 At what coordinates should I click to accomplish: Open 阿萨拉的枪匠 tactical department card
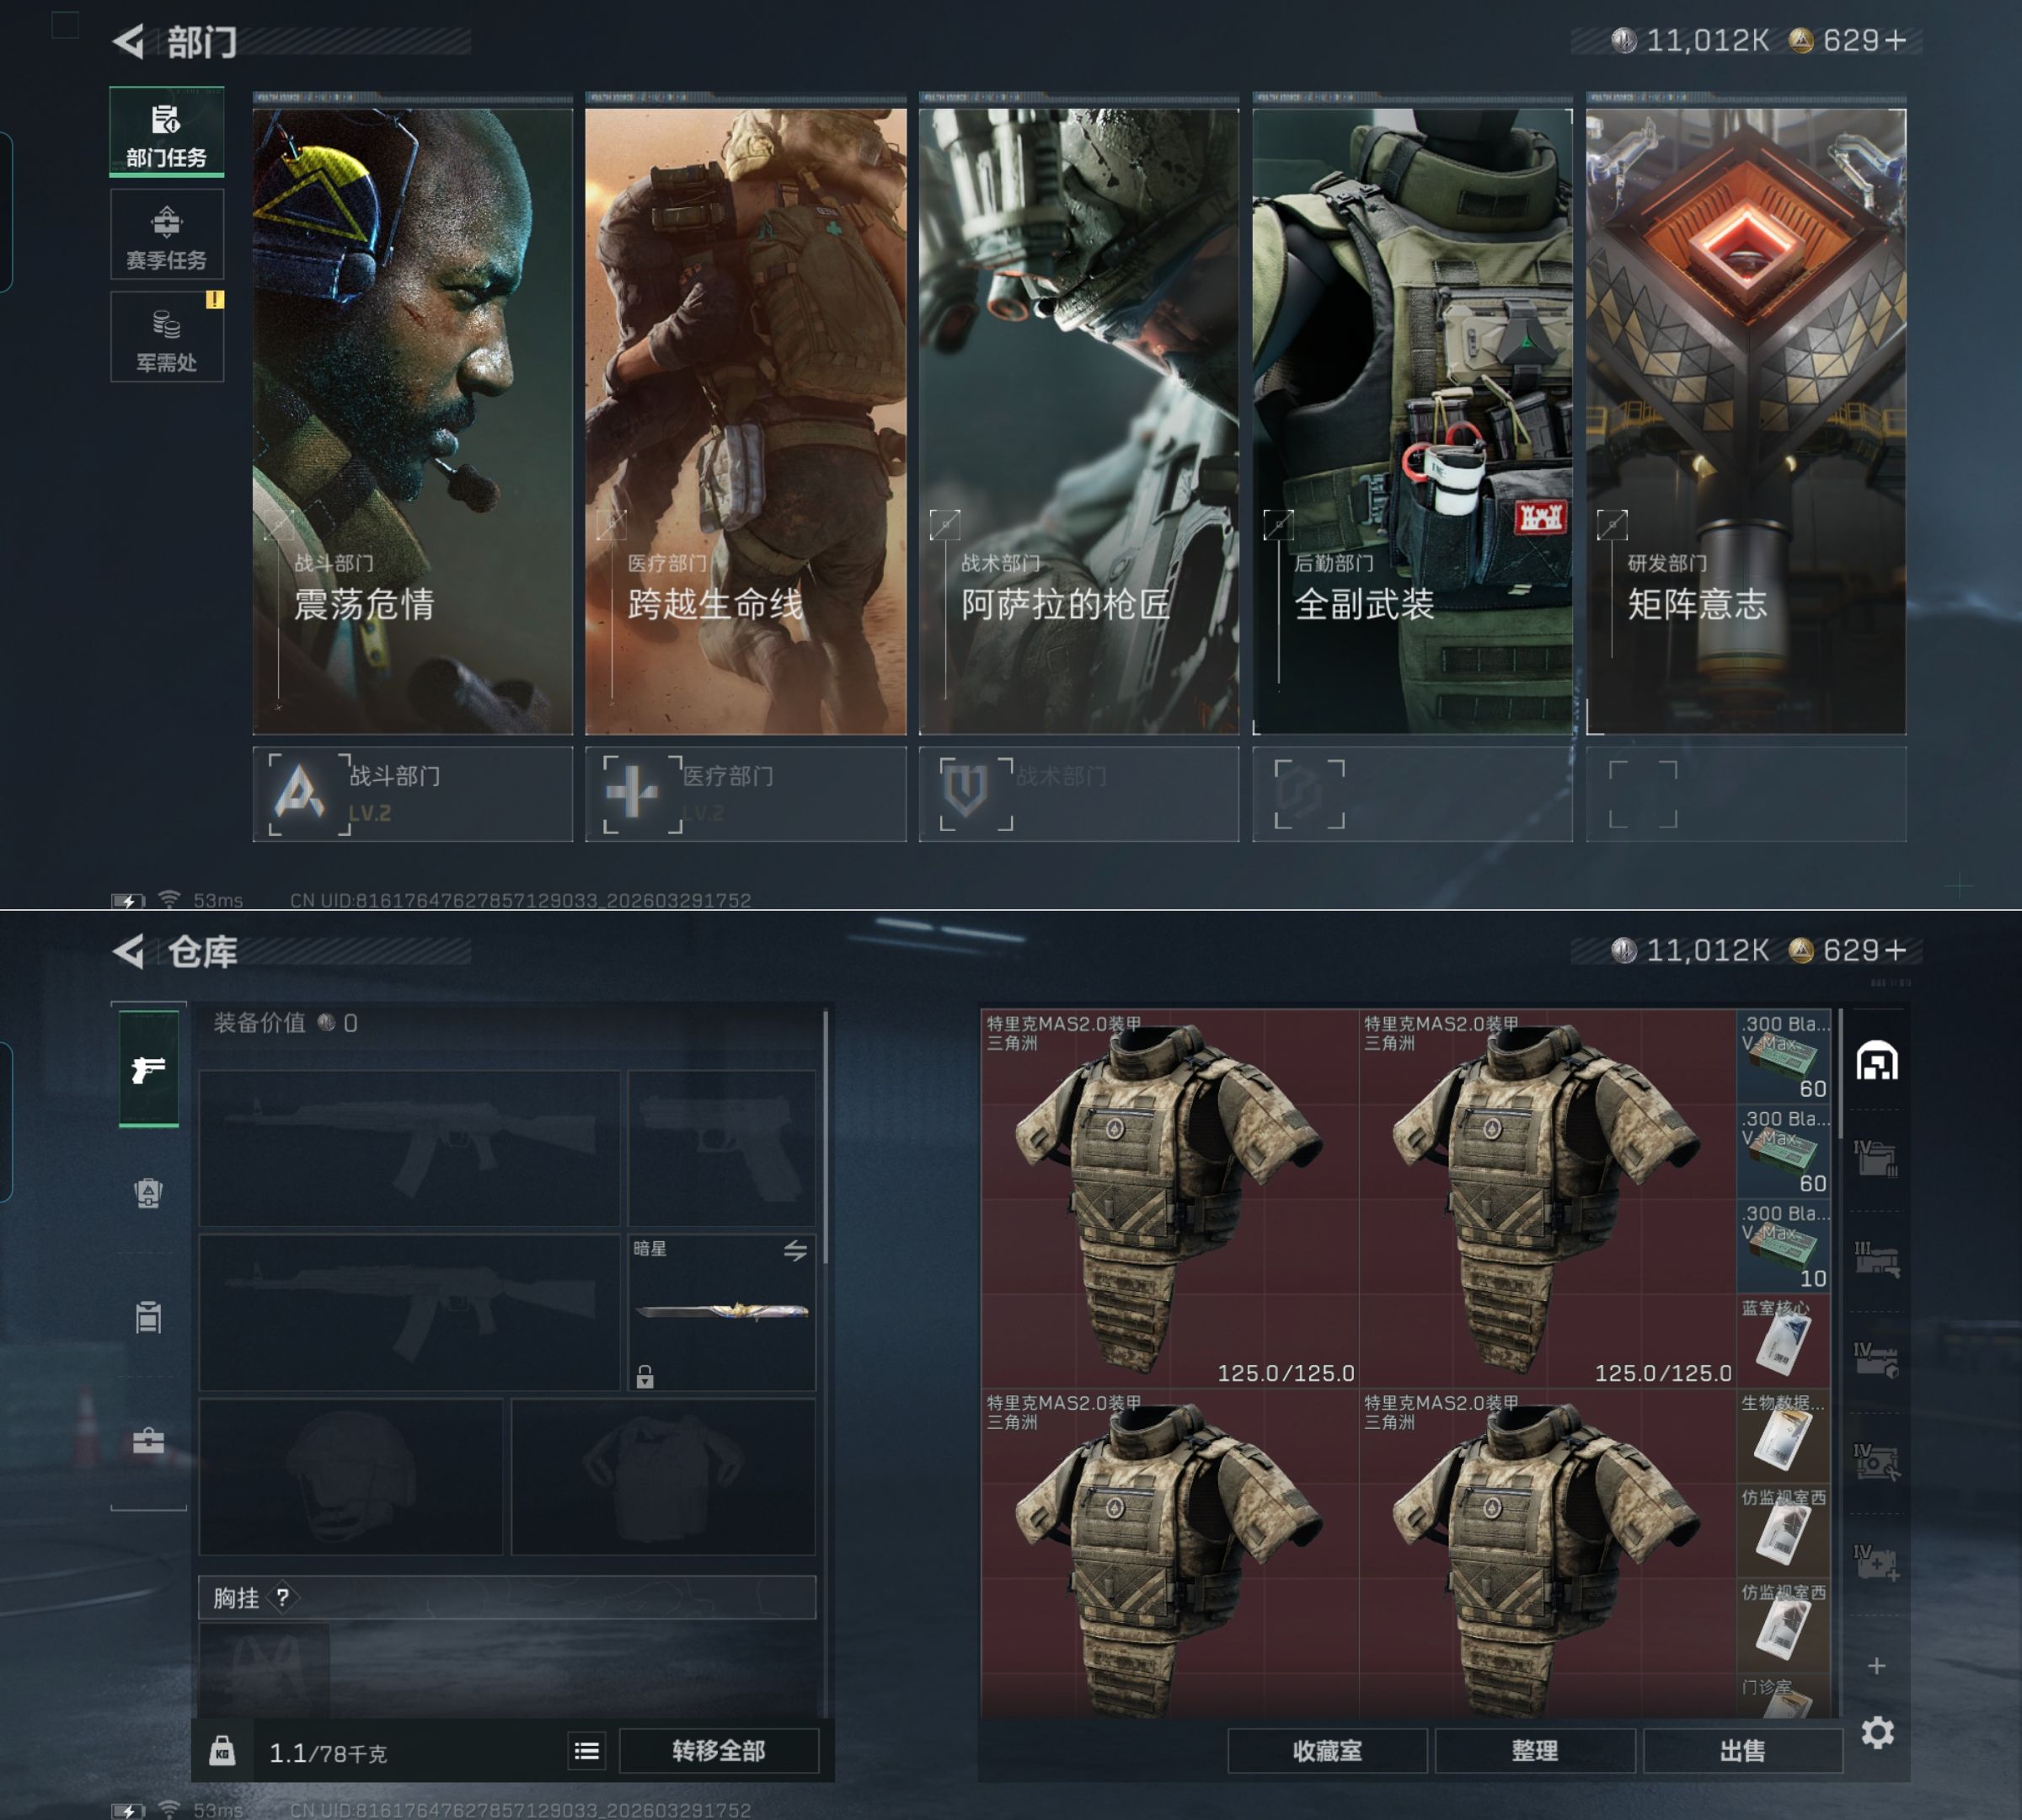click(1078, 420)
